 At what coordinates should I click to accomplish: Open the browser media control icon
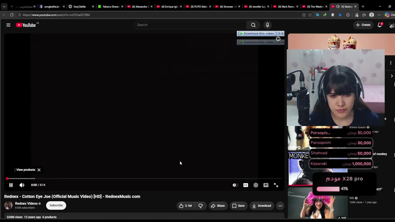[357, 15]
